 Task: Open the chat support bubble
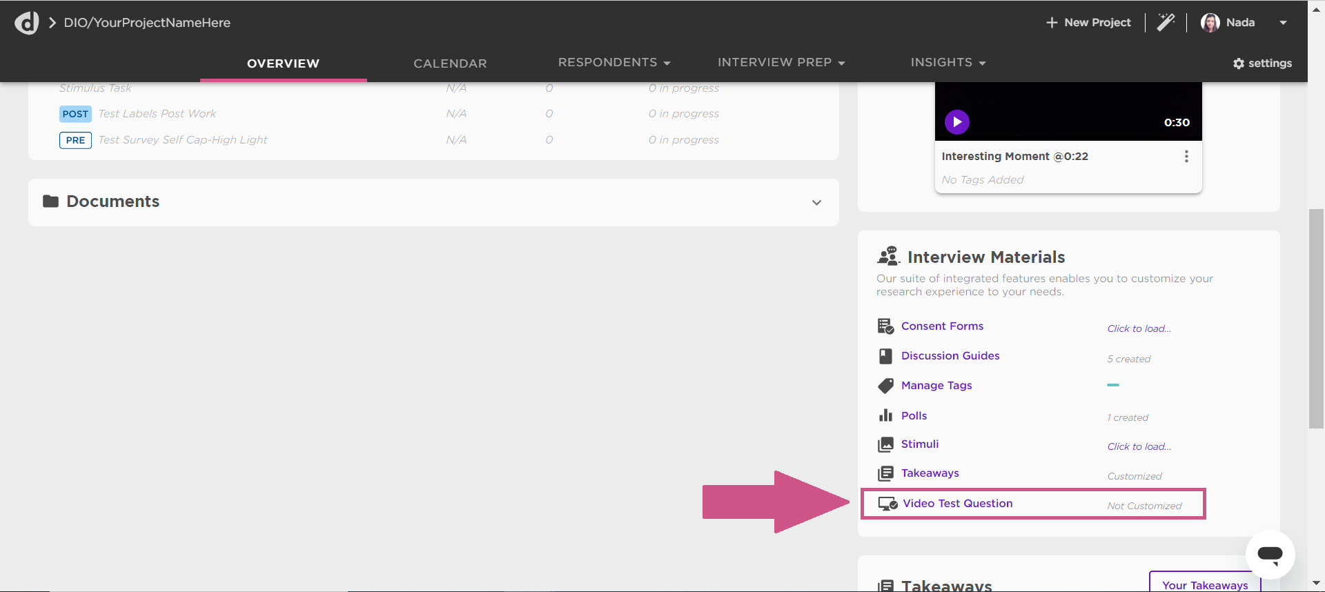(x=1270, y=554)
